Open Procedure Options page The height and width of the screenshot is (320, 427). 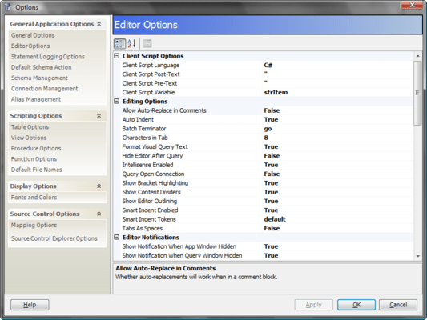[36, 148]
